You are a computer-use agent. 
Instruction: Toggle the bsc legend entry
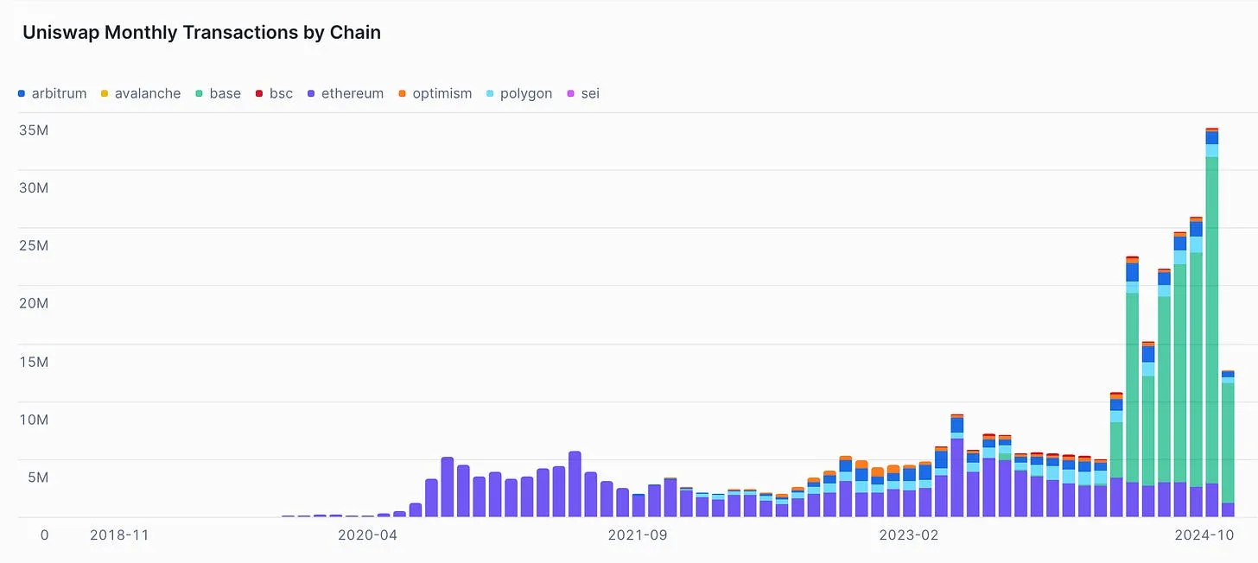coord(274,93)
